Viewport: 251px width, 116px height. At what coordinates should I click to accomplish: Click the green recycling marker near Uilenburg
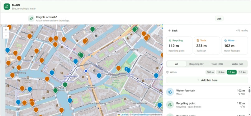click(x=92, y=29)
